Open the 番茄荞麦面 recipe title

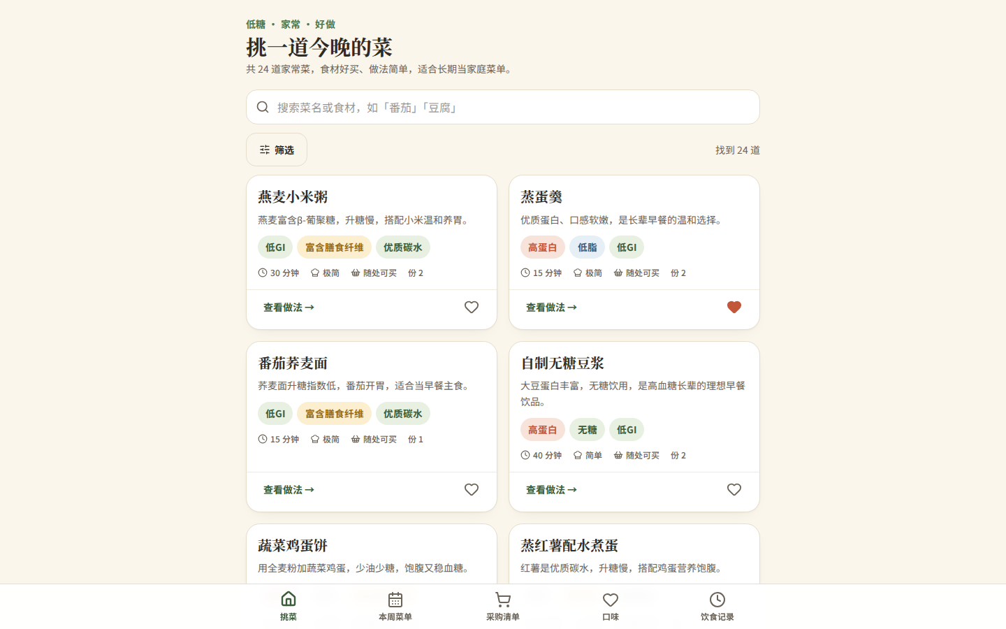pos(293,363)
